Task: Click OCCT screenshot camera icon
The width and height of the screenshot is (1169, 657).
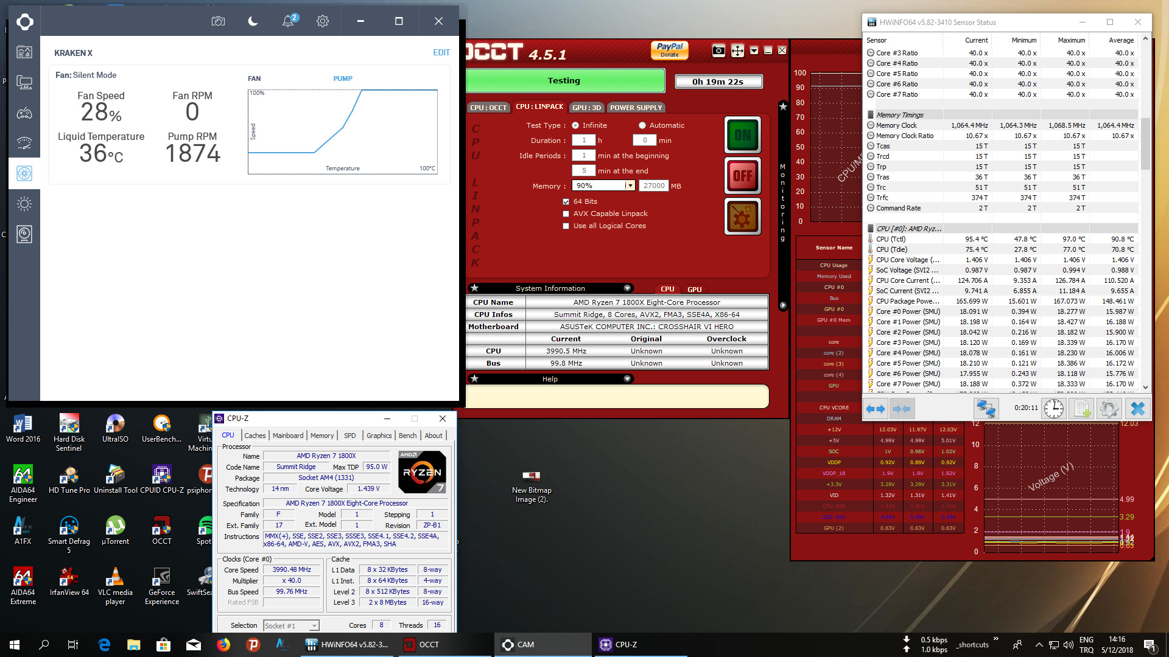Action: 718,50
